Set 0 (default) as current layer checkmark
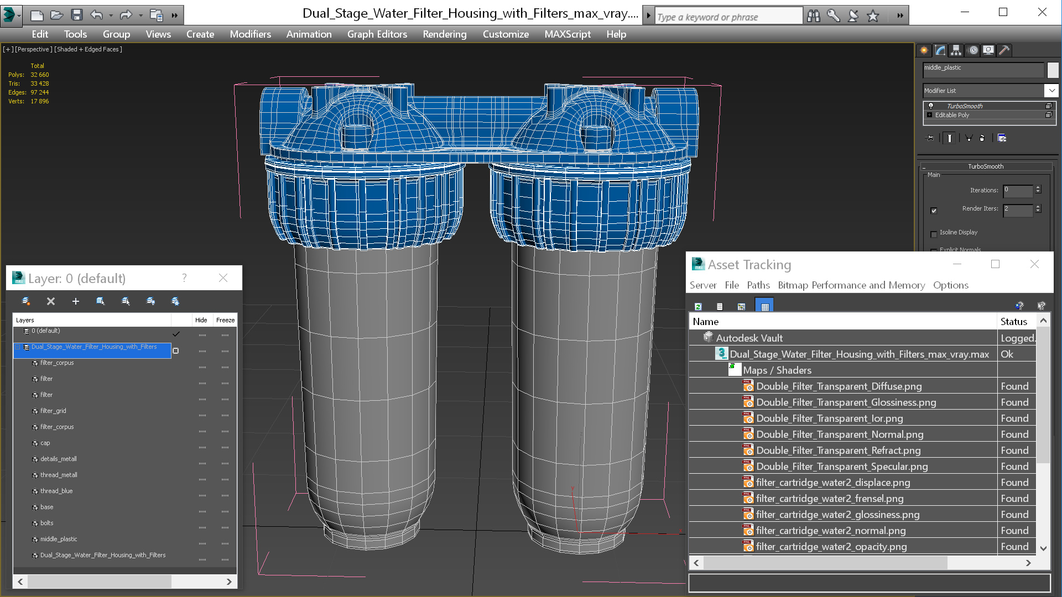The height and width of the screenshot is (597, 1062). click(x=176, y=334)
